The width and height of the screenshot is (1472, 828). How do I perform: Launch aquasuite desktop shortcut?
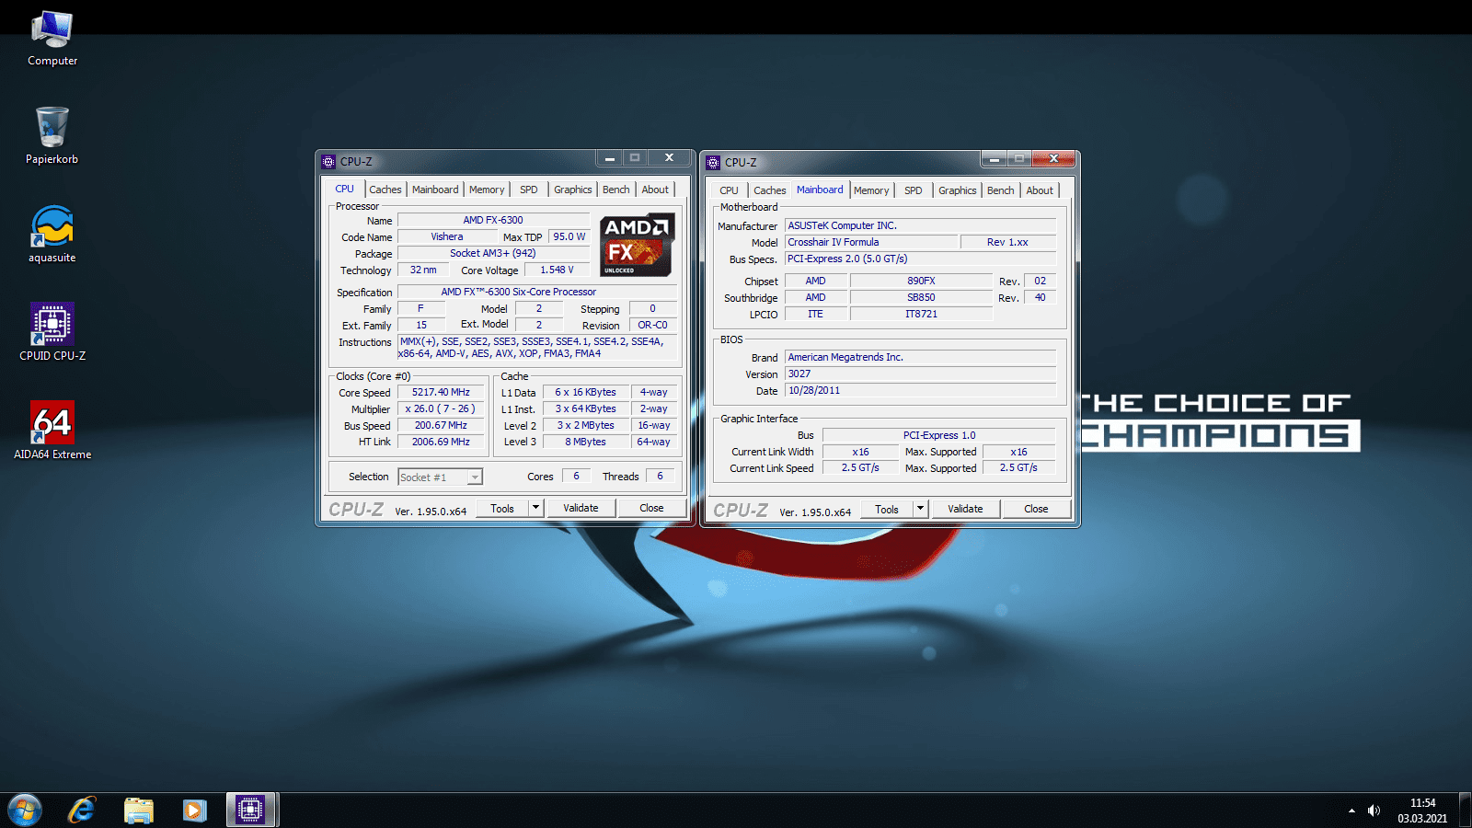point(52,235)
